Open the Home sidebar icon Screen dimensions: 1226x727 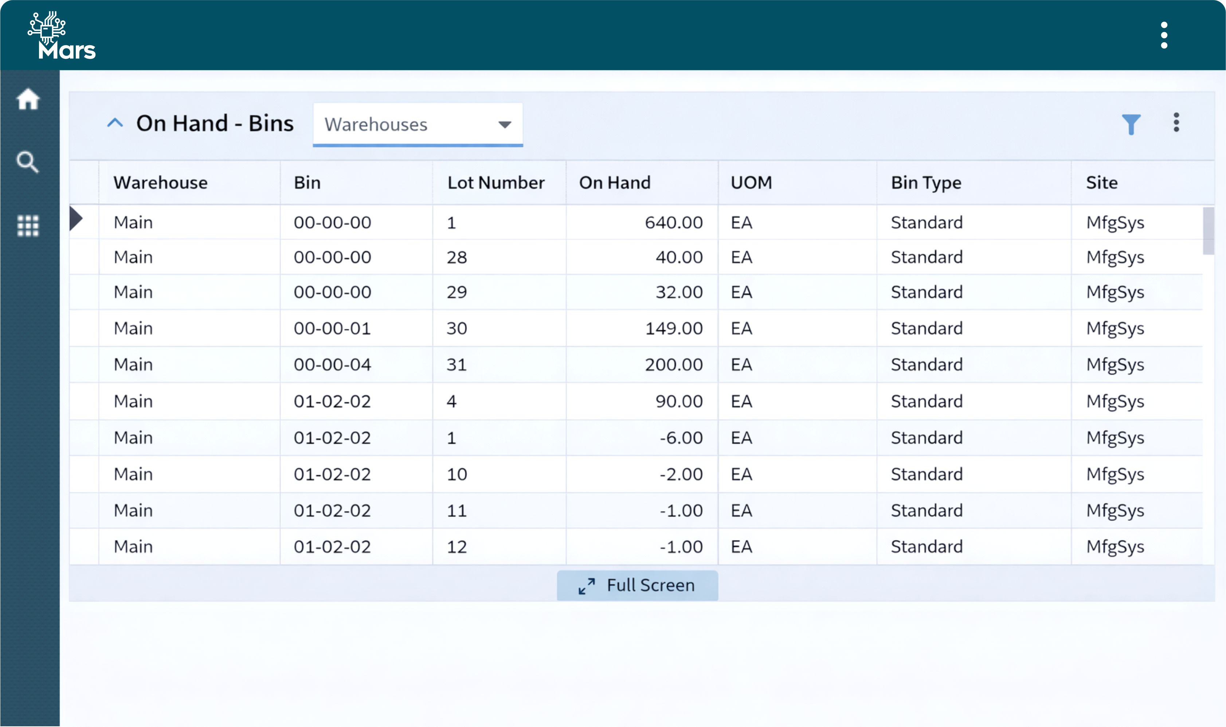28,99
